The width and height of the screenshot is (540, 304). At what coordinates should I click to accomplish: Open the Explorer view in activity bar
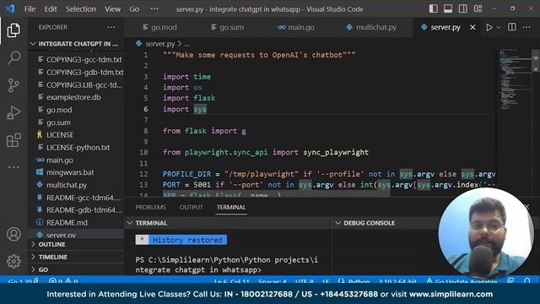point(13,30)
